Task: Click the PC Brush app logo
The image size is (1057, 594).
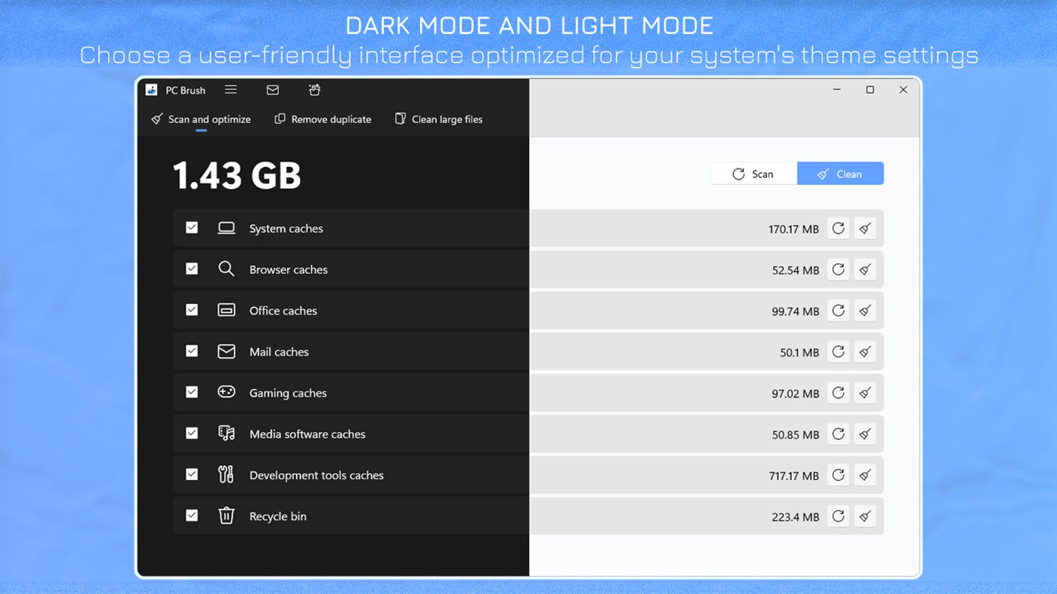Action: (150, 90)
